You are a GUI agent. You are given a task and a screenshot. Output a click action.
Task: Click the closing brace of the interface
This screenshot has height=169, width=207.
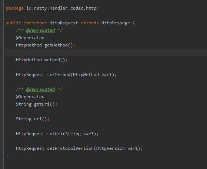[7, 156]
